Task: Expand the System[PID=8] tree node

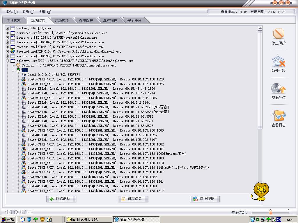Action: pyautogui.click(x=7, y=28)
